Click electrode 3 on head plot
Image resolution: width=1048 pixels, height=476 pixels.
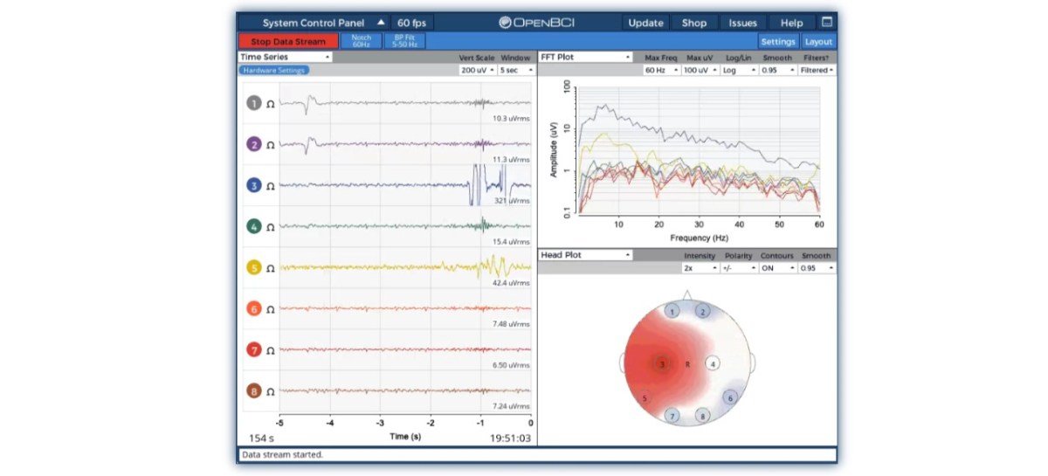662,364
